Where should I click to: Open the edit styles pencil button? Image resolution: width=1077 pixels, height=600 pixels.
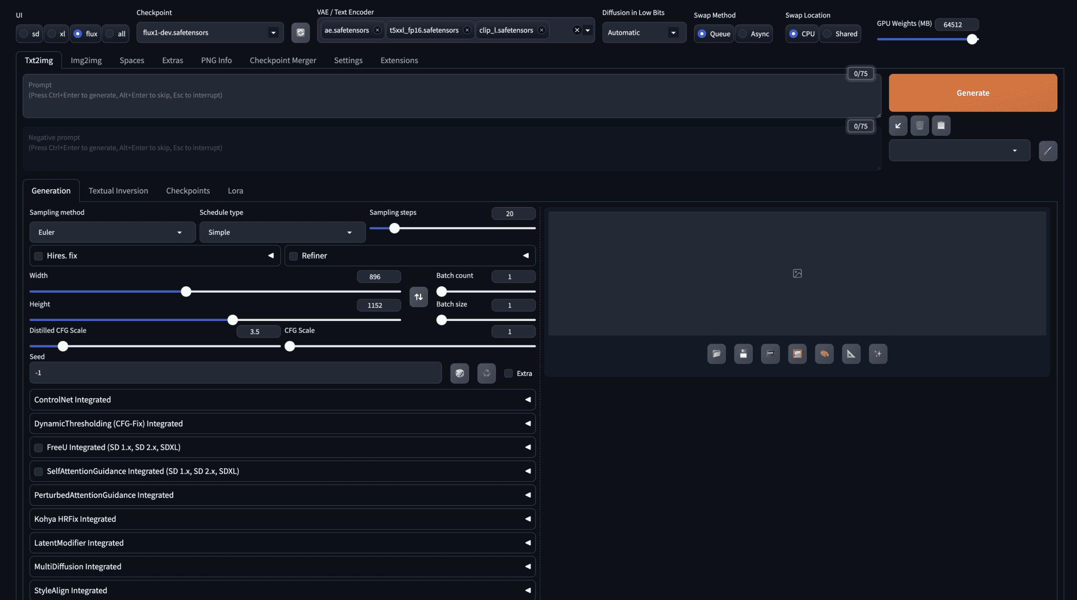(1048, 151)
